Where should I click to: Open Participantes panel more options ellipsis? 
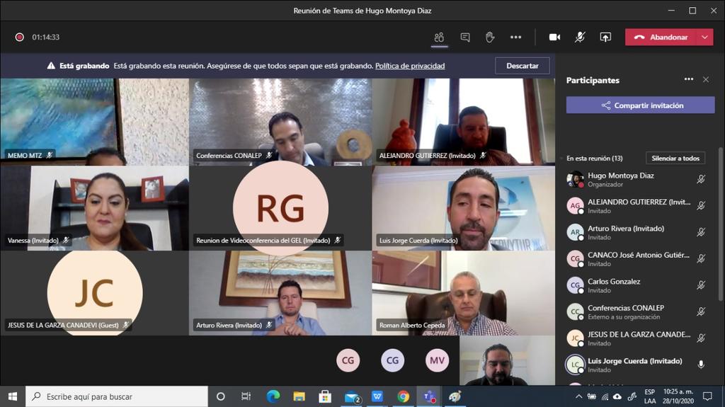tap(688, 80)
